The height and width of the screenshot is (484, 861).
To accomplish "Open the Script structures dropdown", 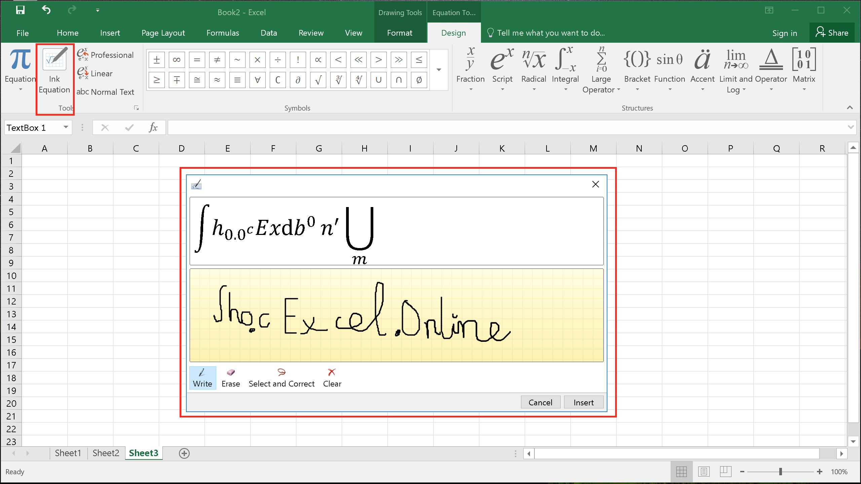I will coord(502,70).
